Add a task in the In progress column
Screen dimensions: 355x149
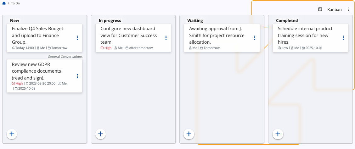click(100, 134)
